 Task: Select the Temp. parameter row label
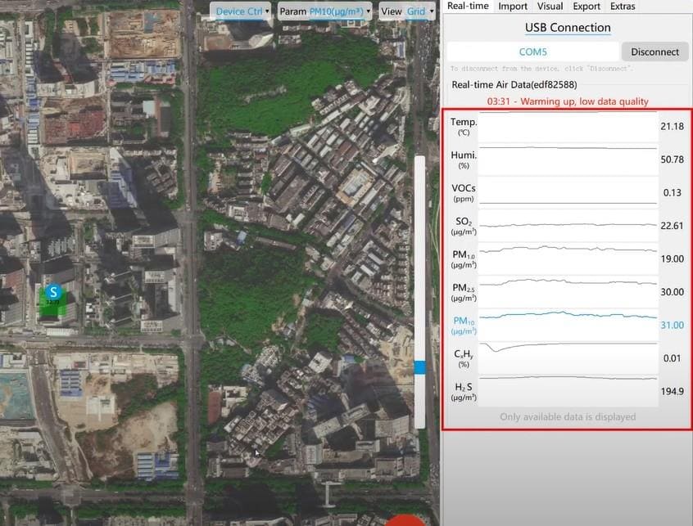click(x=464, y=126)
